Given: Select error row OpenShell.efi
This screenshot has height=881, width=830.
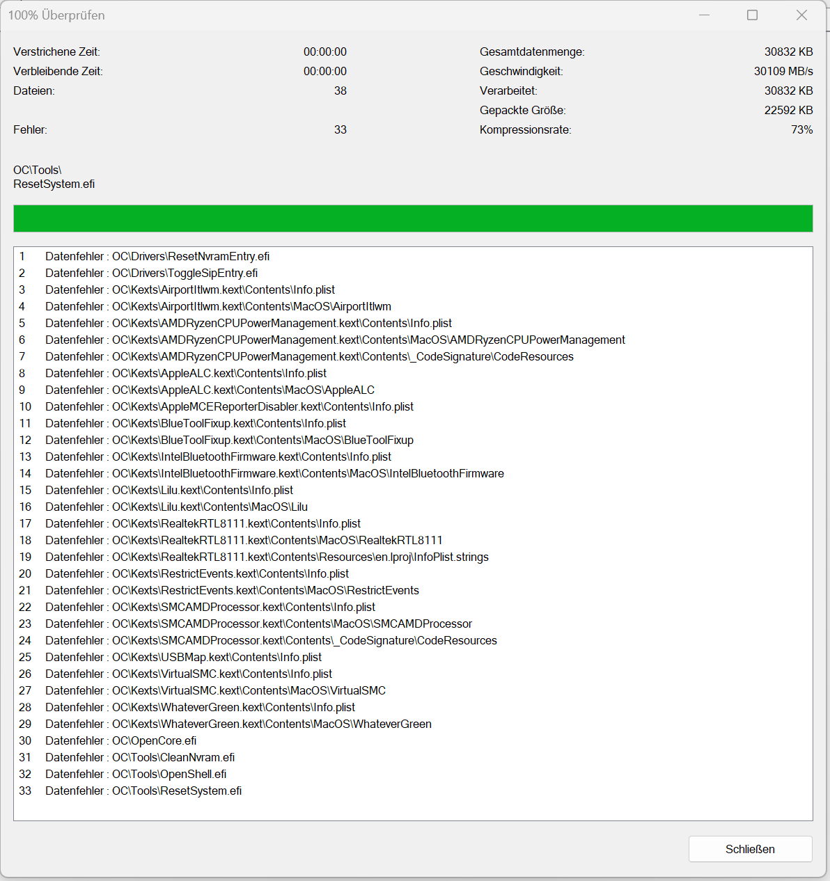Looking at the screenshot, I should pos(413,774).
